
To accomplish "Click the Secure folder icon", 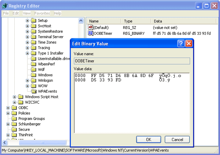I will click(x=14, y=129).
